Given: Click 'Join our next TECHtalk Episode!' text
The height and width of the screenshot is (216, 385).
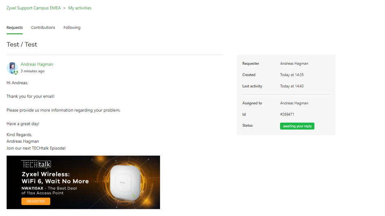Looking at the screenshot, I should [x=36, y=148].
